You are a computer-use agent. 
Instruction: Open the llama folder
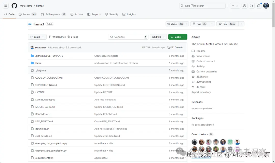click(38, 63)
